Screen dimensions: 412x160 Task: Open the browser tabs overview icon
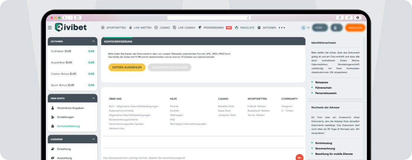(x=349, y=17)
